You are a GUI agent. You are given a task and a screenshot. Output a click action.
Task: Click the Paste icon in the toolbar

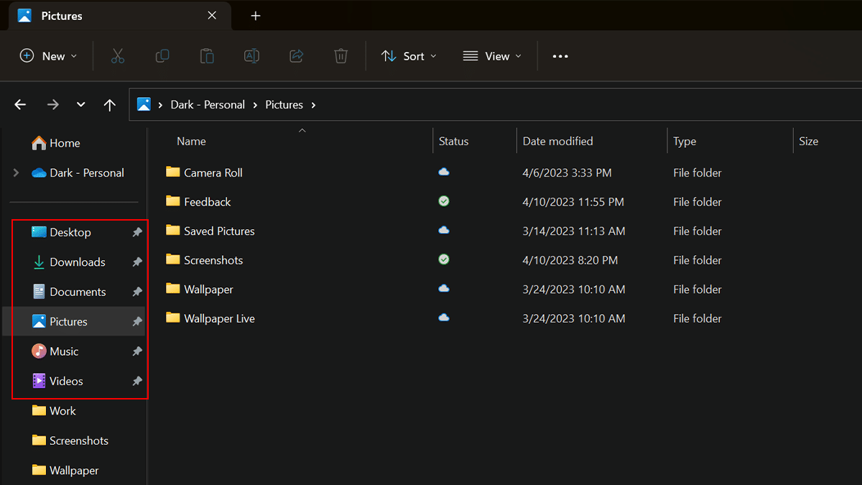point(206,55)
